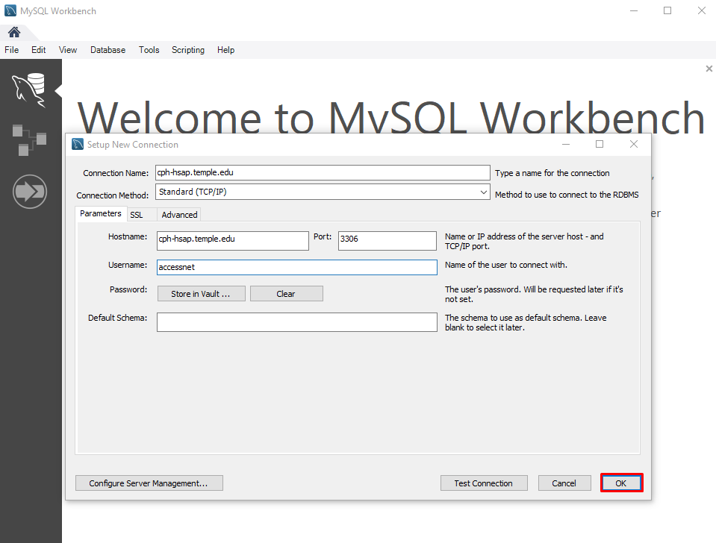This screenshot has height=543, width=716.
Task: Click the empty Default Schema field
Action: 297,322
